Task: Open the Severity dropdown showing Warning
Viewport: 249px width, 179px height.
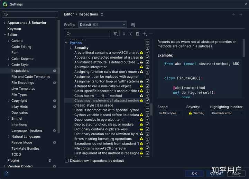Action: 196,113
